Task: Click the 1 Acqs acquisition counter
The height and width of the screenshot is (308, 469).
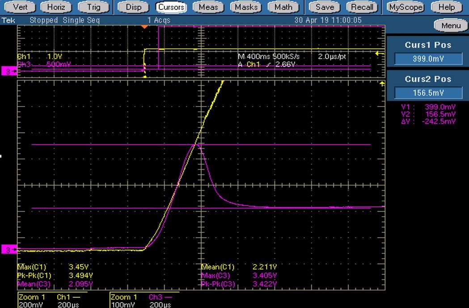Action: point(159,21)
